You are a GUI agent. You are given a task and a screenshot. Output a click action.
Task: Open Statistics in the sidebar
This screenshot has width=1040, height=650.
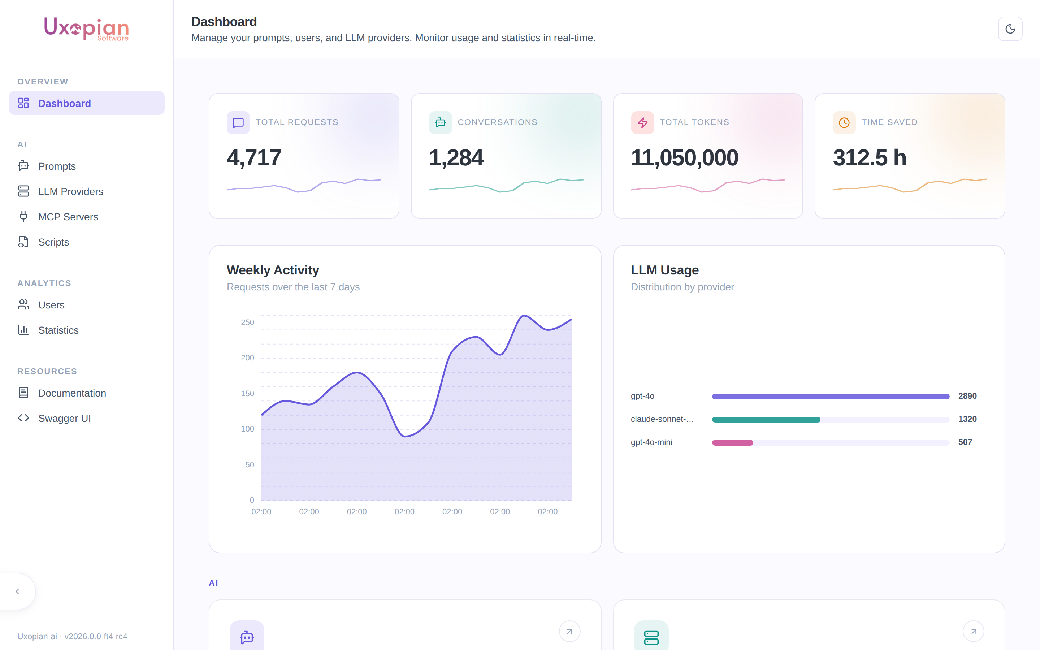(x=86, y=330)
